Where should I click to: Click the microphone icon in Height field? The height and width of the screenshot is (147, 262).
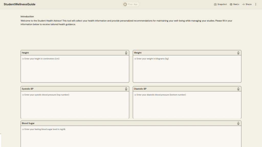(126, 53)
